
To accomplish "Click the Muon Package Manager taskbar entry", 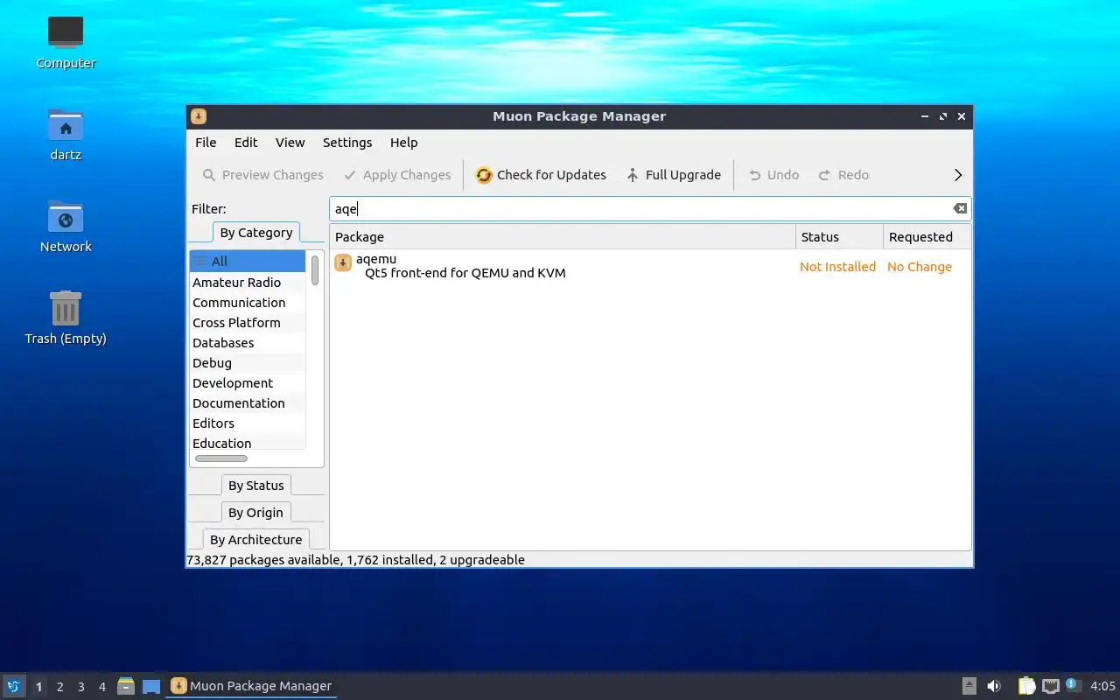I will coord(251,686).
